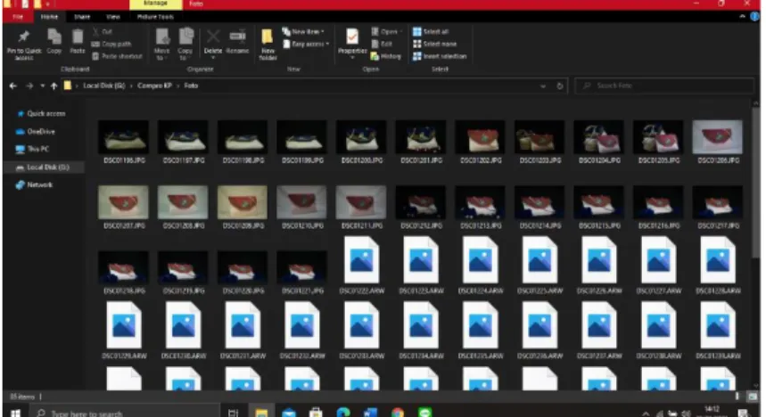Switch to the Share ribbon tab

(82, 17)
